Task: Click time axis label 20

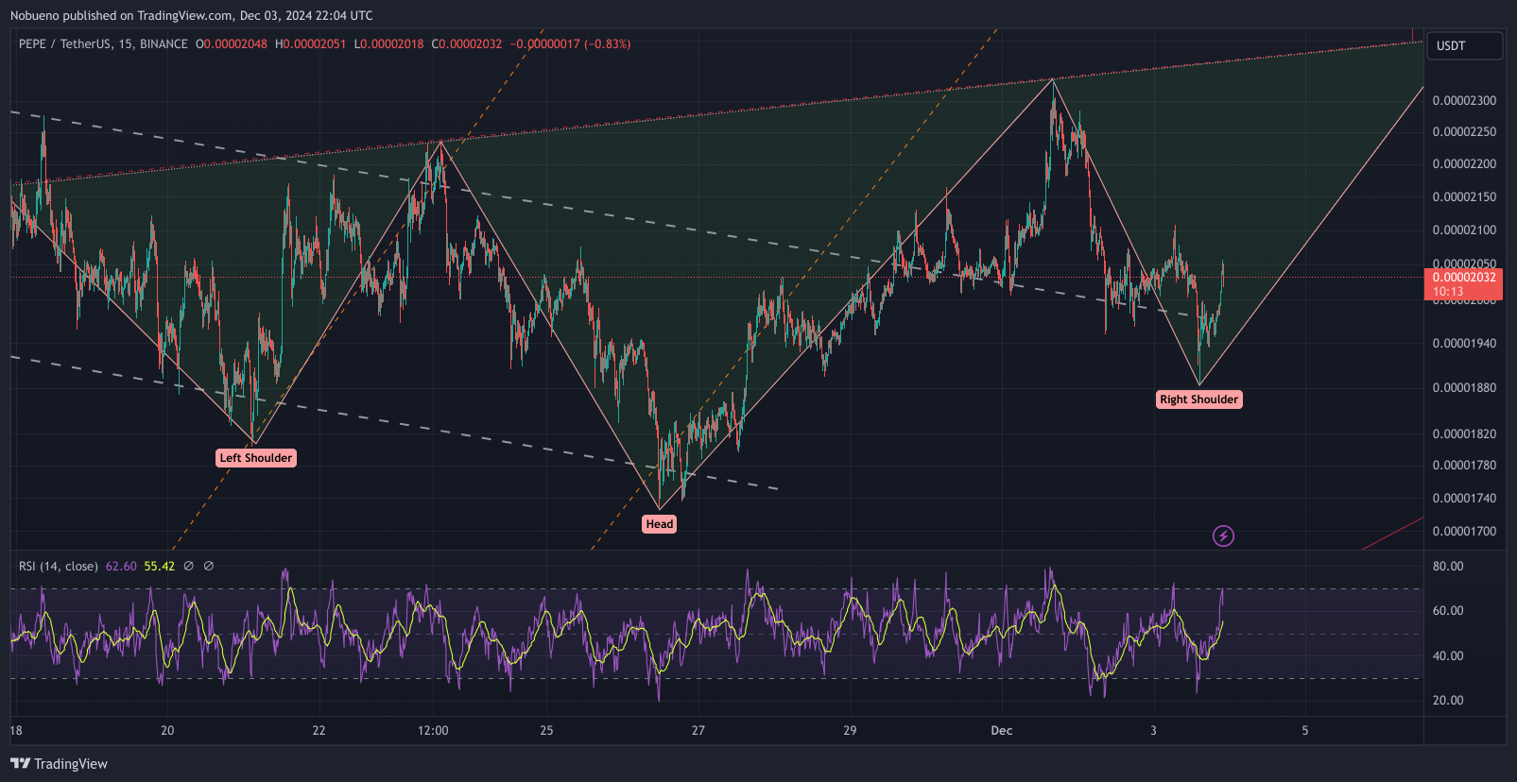Action: [167, 730]
